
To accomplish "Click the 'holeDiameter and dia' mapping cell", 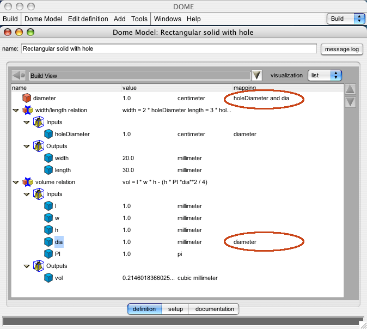I will click(x=261, y=98).
